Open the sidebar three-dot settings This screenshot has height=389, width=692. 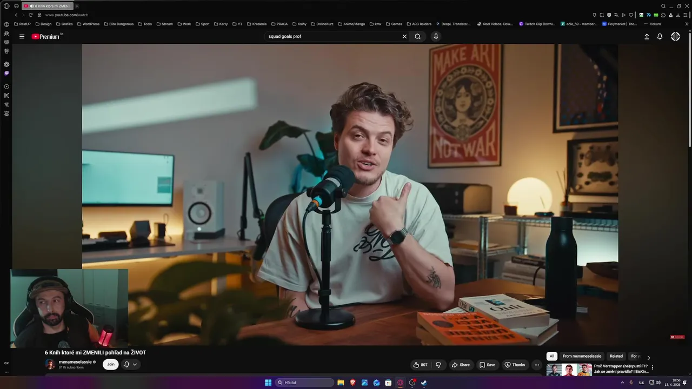tap(6, 372)
